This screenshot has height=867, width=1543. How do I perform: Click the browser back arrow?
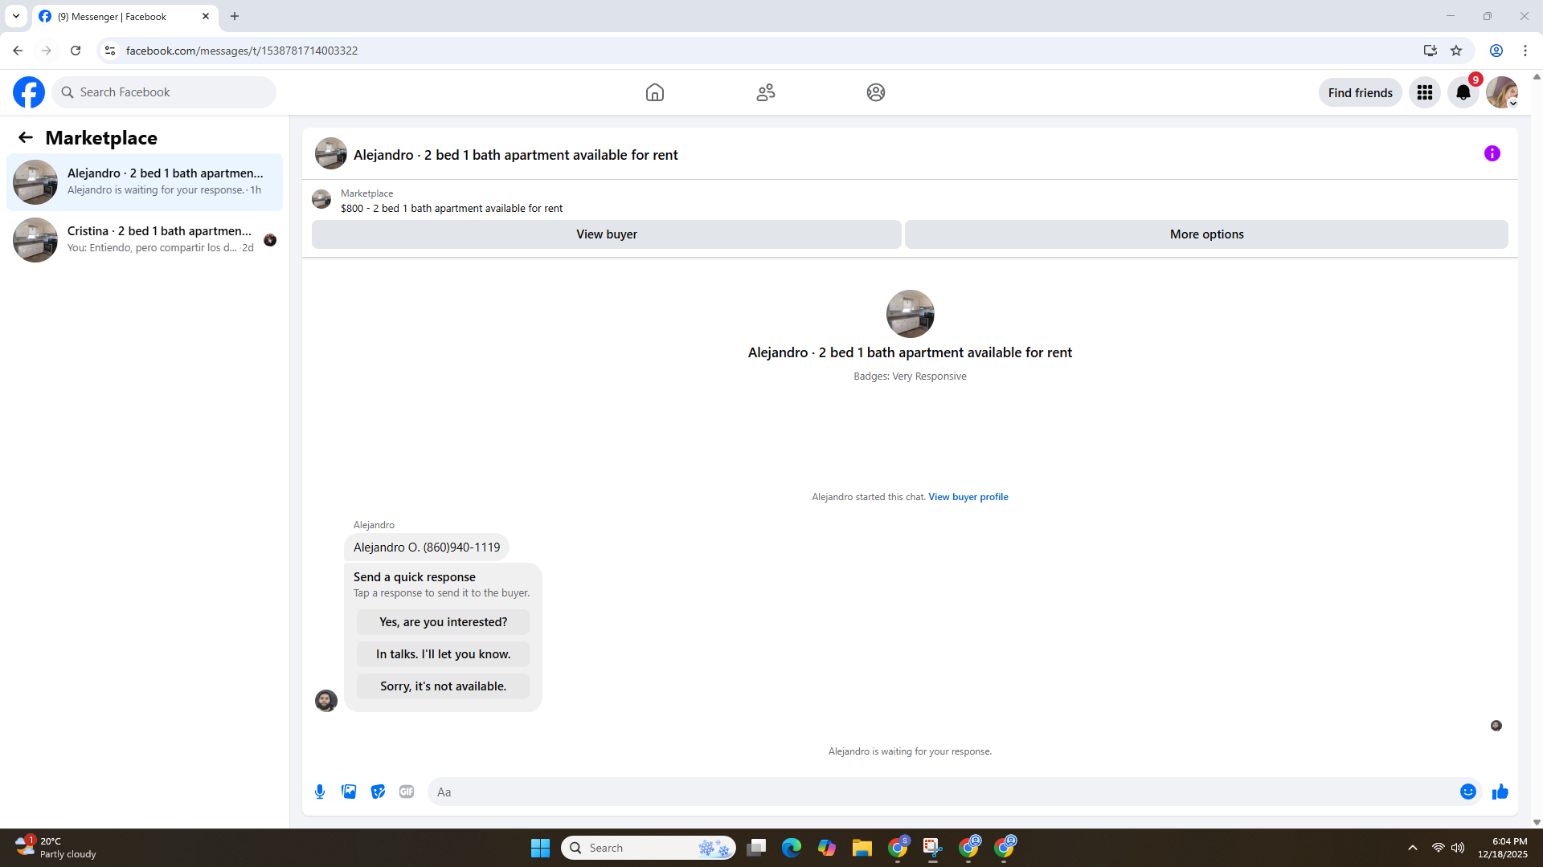click(18, 51)
